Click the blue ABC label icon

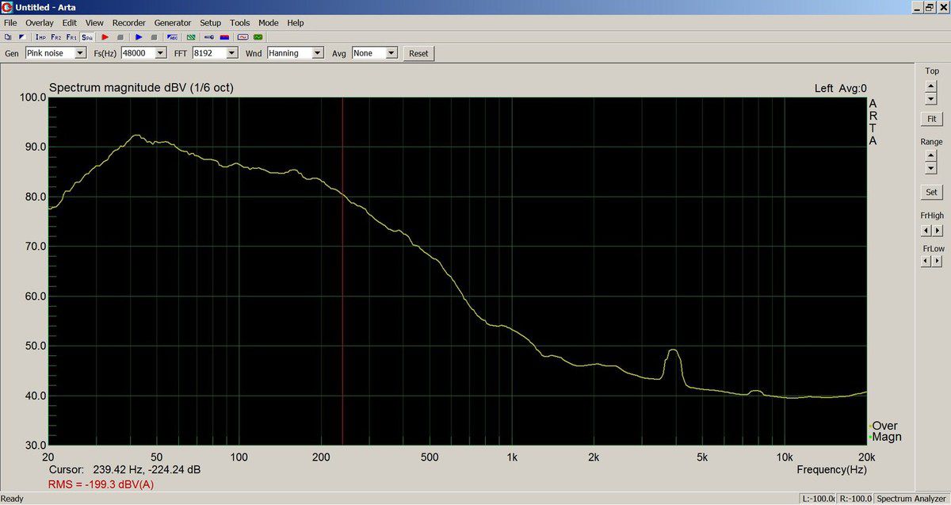pyautogui.click(x=172, y=36)
